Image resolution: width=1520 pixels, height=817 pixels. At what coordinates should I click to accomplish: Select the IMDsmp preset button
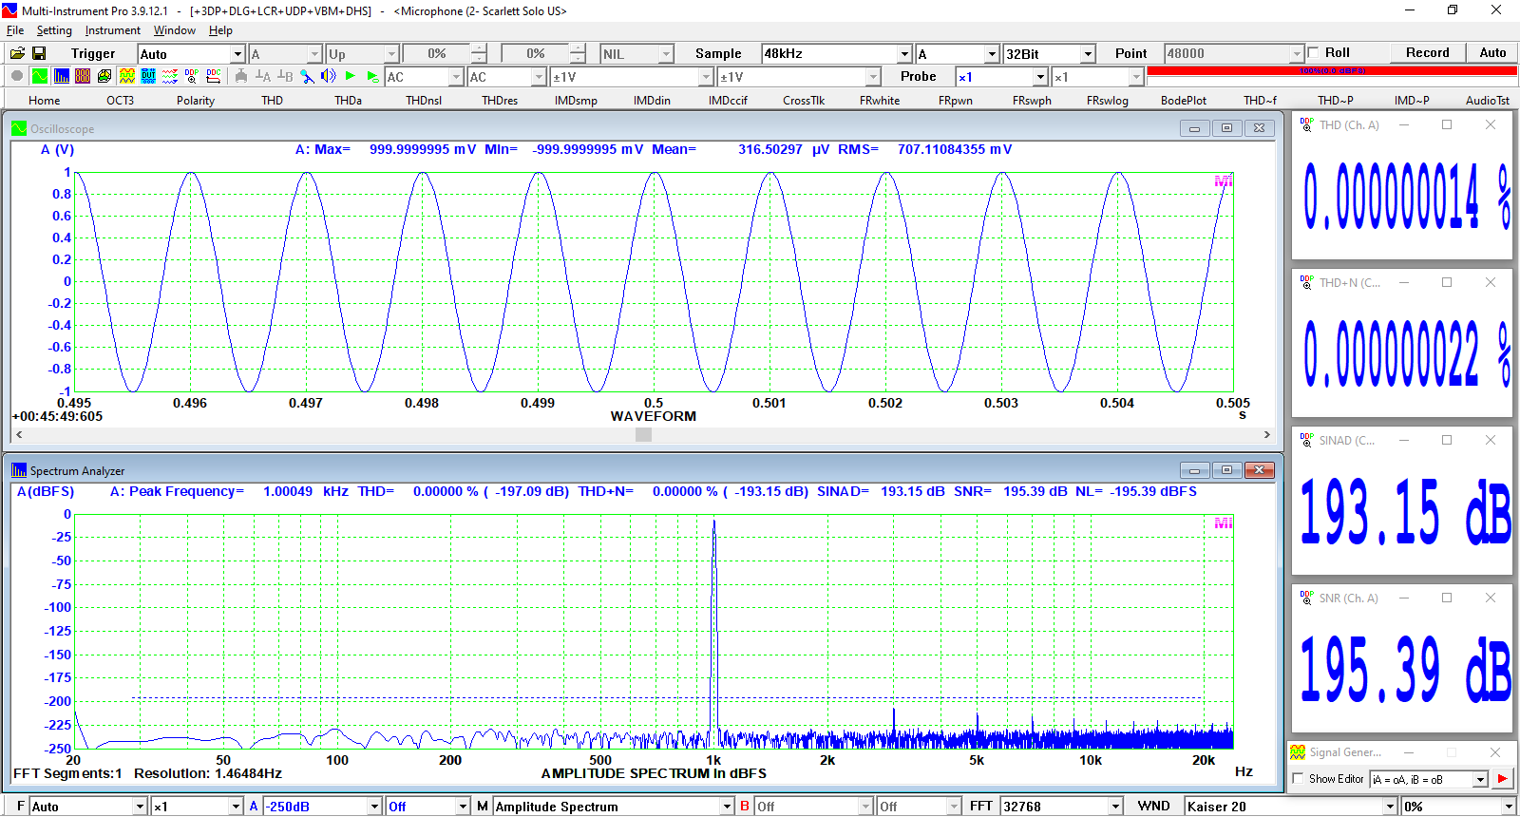(x=577, y=101)
